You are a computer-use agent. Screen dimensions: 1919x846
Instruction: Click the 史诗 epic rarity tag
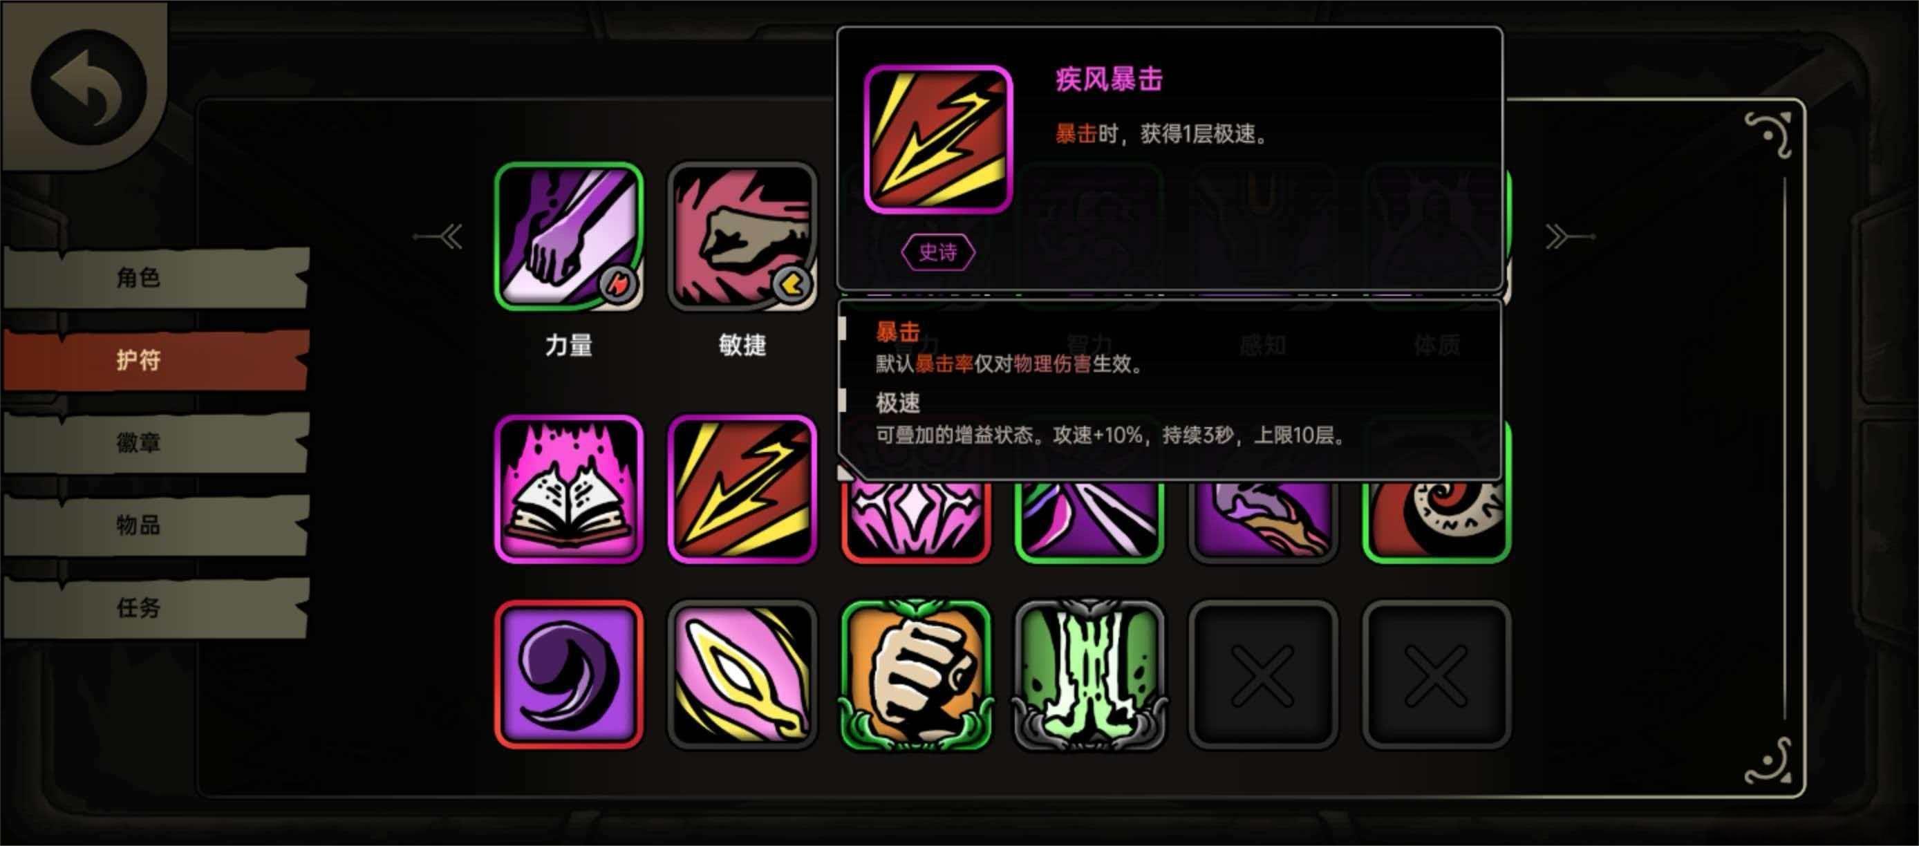coord(938,252)
